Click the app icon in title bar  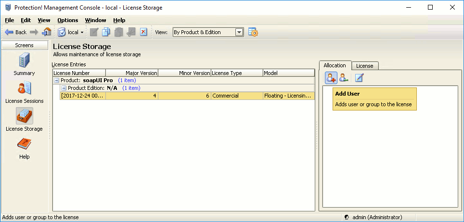coord(8,8)
